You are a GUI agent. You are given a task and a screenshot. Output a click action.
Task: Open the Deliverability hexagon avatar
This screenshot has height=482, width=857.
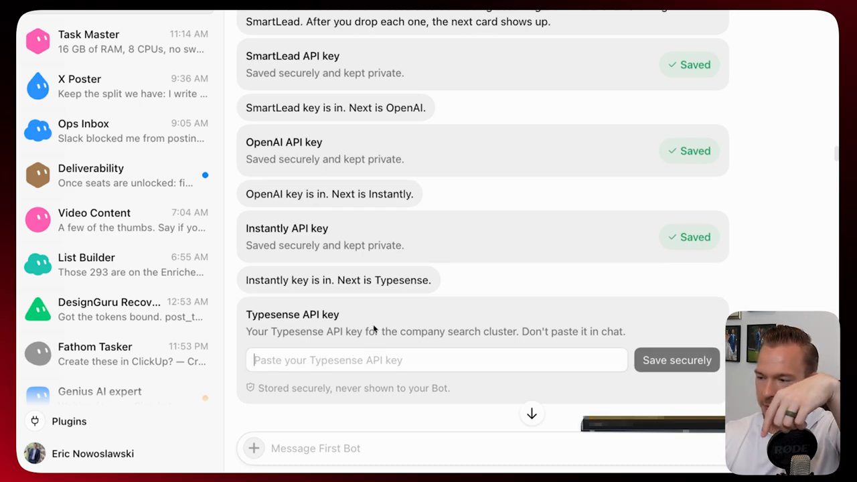(x=37, y=175)
